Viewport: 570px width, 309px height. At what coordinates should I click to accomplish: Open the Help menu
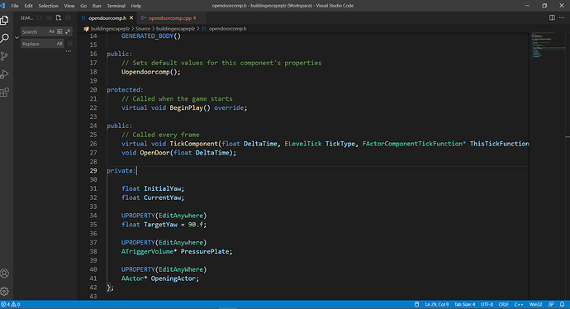point(136,6)
